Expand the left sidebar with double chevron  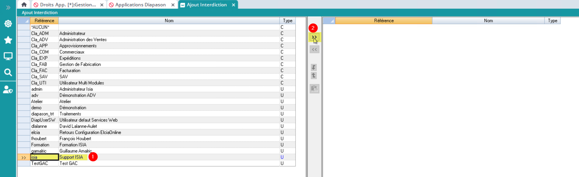click(x=8, y=7)
